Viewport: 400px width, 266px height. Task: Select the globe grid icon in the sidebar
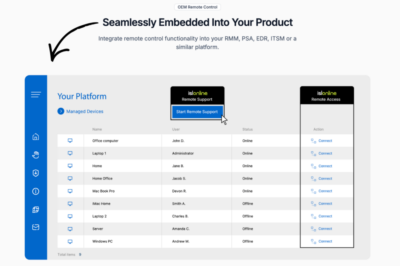[36, 210]
